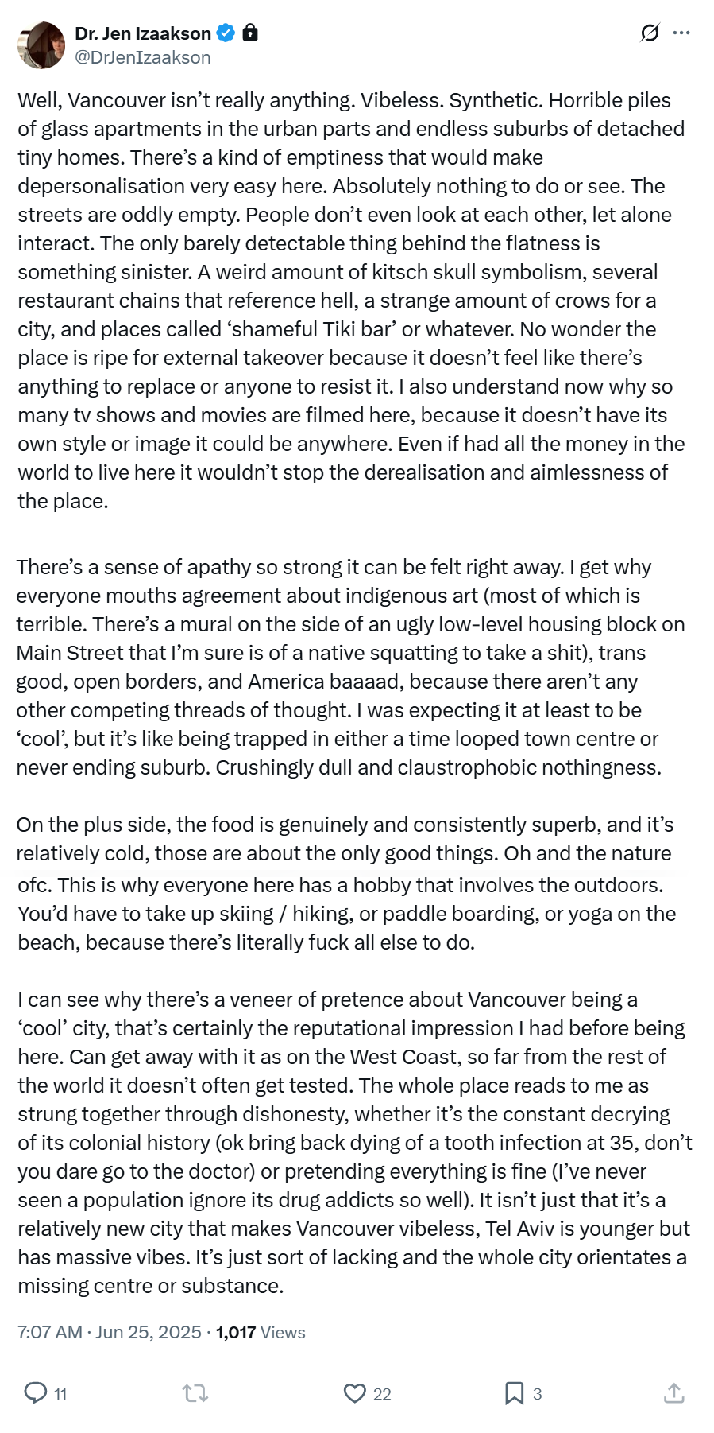Click the padlock icon beside the name
Screen dimensions: 714x1433
(250, 33)
